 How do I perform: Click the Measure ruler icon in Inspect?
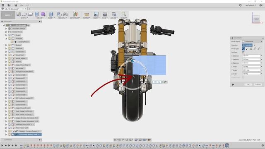(87, 14)
